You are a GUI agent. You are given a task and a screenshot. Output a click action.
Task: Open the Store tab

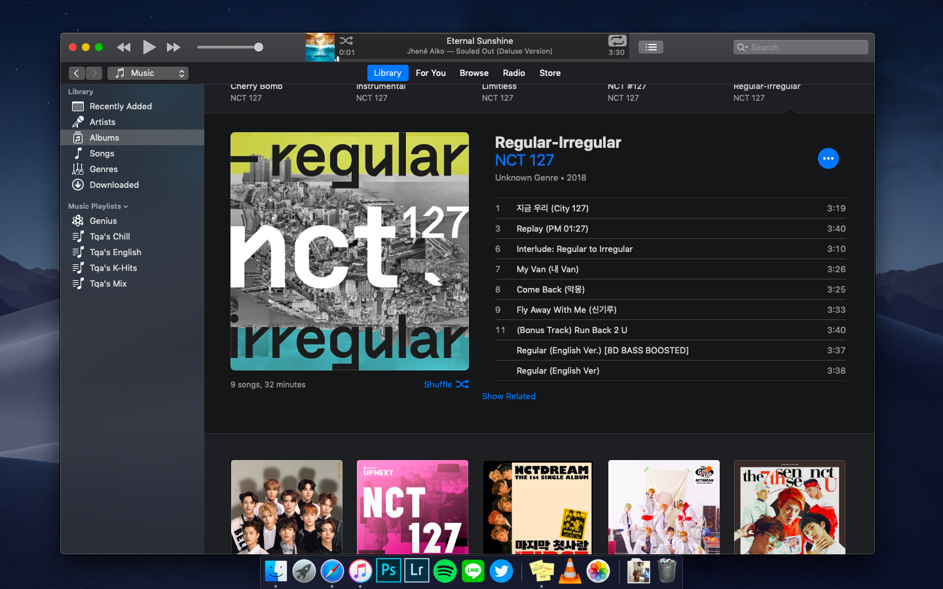click(x=550, y=73)
